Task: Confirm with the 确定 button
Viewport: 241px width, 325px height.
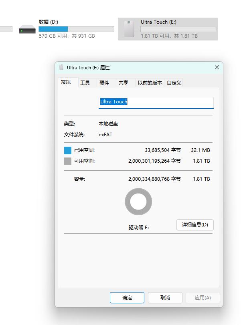Action: pos(127,298)
